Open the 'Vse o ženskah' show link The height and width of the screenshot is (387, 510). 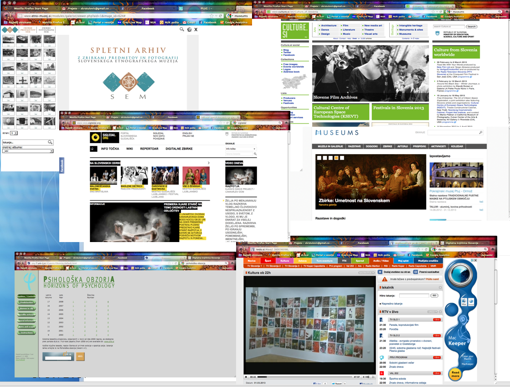coord(191,186)
